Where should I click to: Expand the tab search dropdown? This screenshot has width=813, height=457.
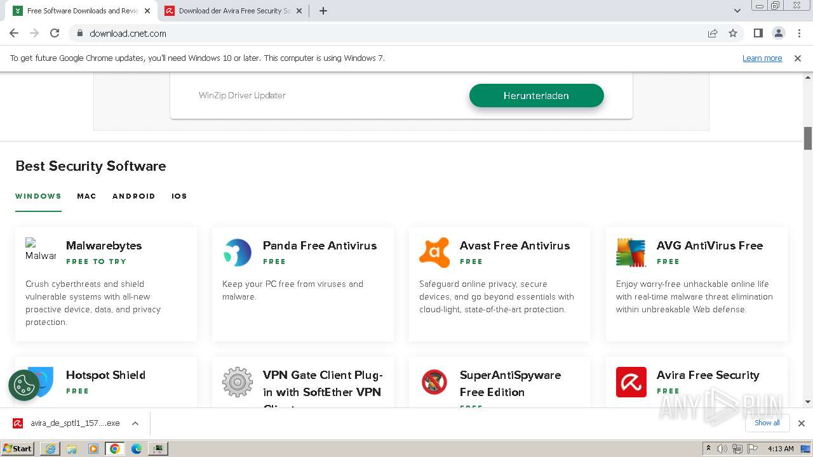(737, 11)
